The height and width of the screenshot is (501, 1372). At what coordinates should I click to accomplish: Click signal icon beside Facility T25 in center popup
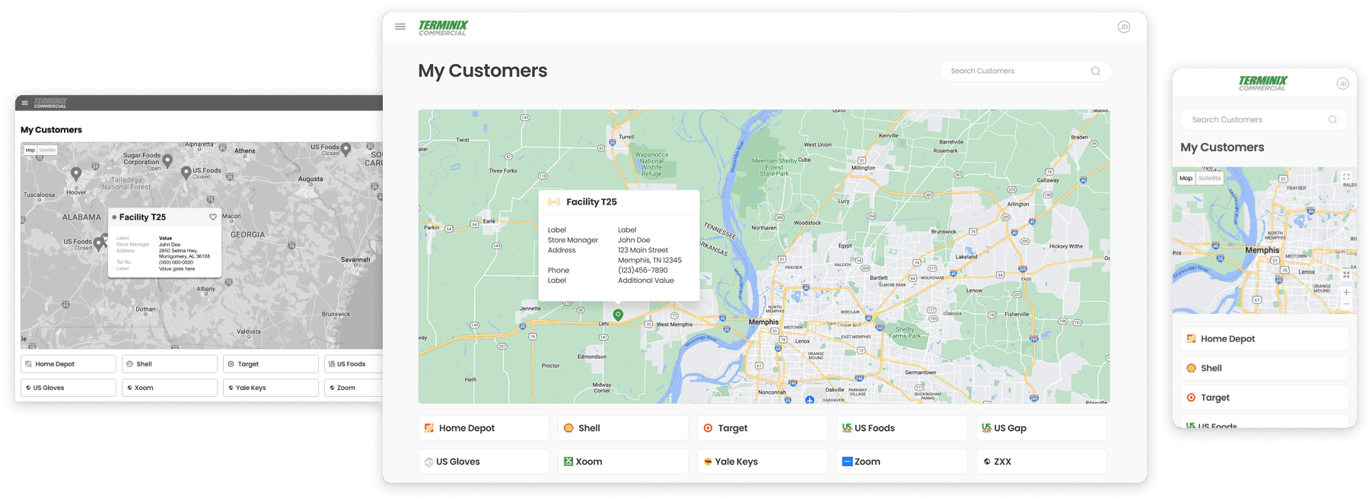pos(554,202)
